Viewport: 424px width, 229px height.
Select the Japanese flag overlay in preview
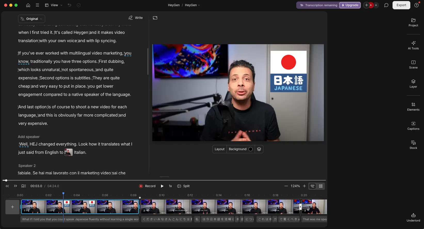(x=289, y=71)
